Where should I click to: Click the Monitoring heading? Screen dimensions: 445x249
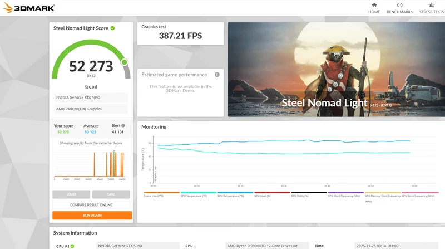pos(154,127)
